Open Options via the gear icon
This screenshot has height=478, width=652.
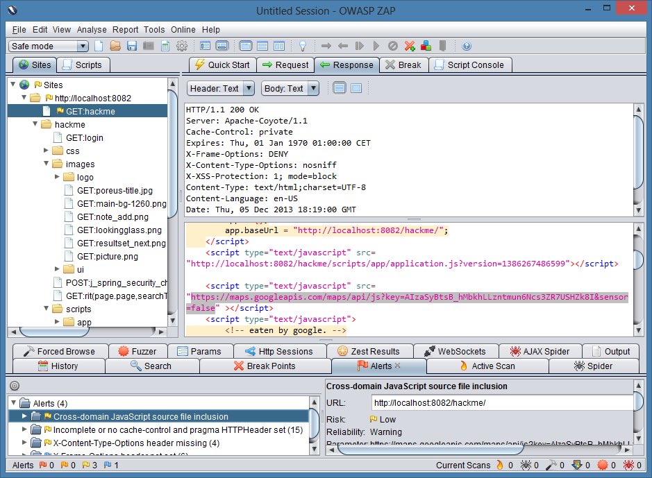coord(182,46)
